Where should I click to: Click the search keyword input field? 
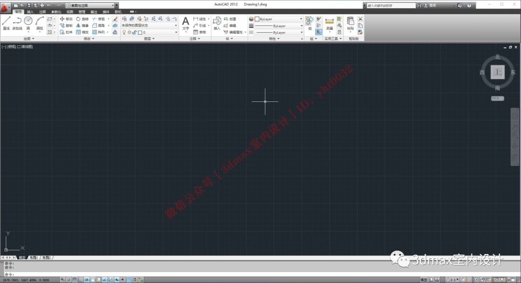391,5
